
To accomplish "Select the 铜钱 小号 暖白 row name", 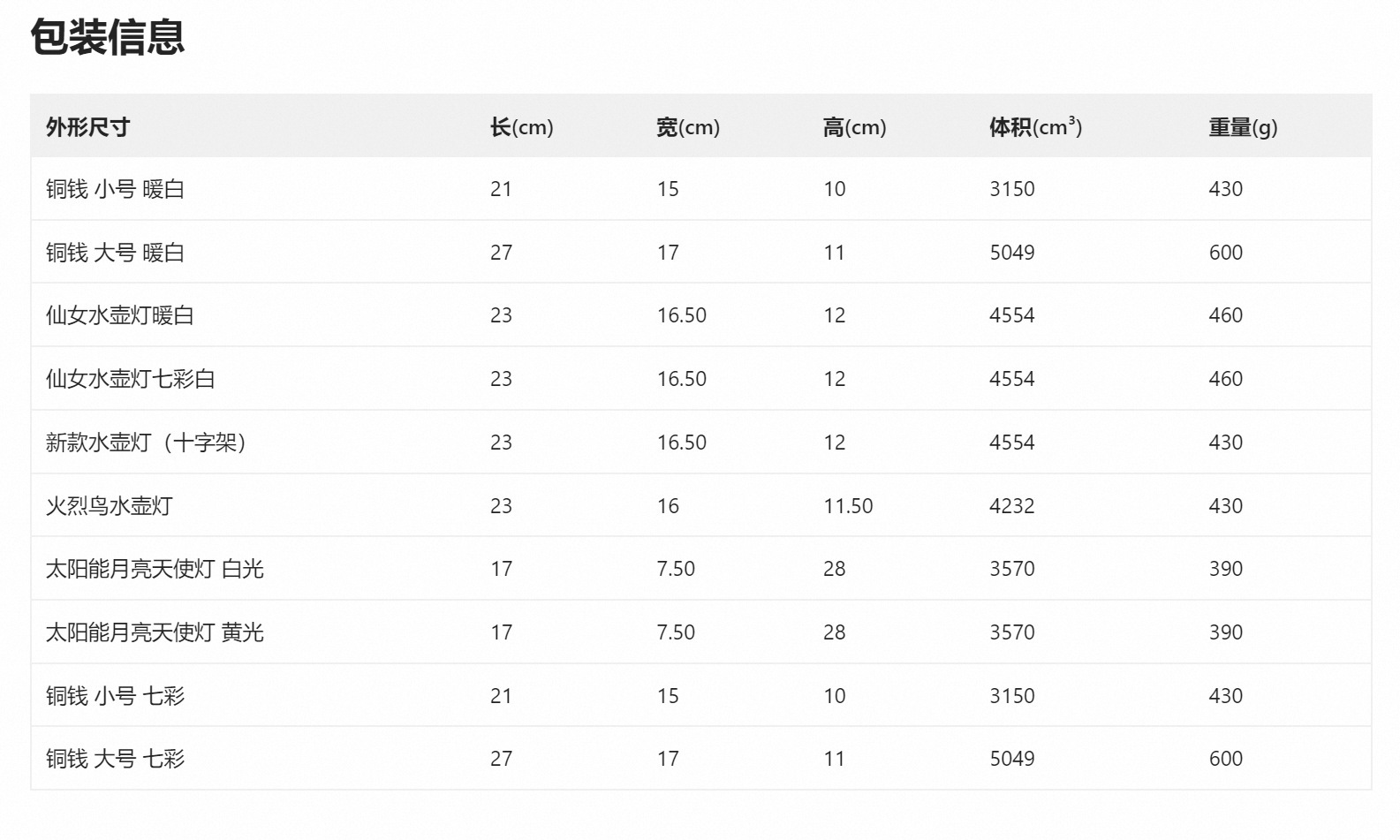I will [x=115, y=189].
